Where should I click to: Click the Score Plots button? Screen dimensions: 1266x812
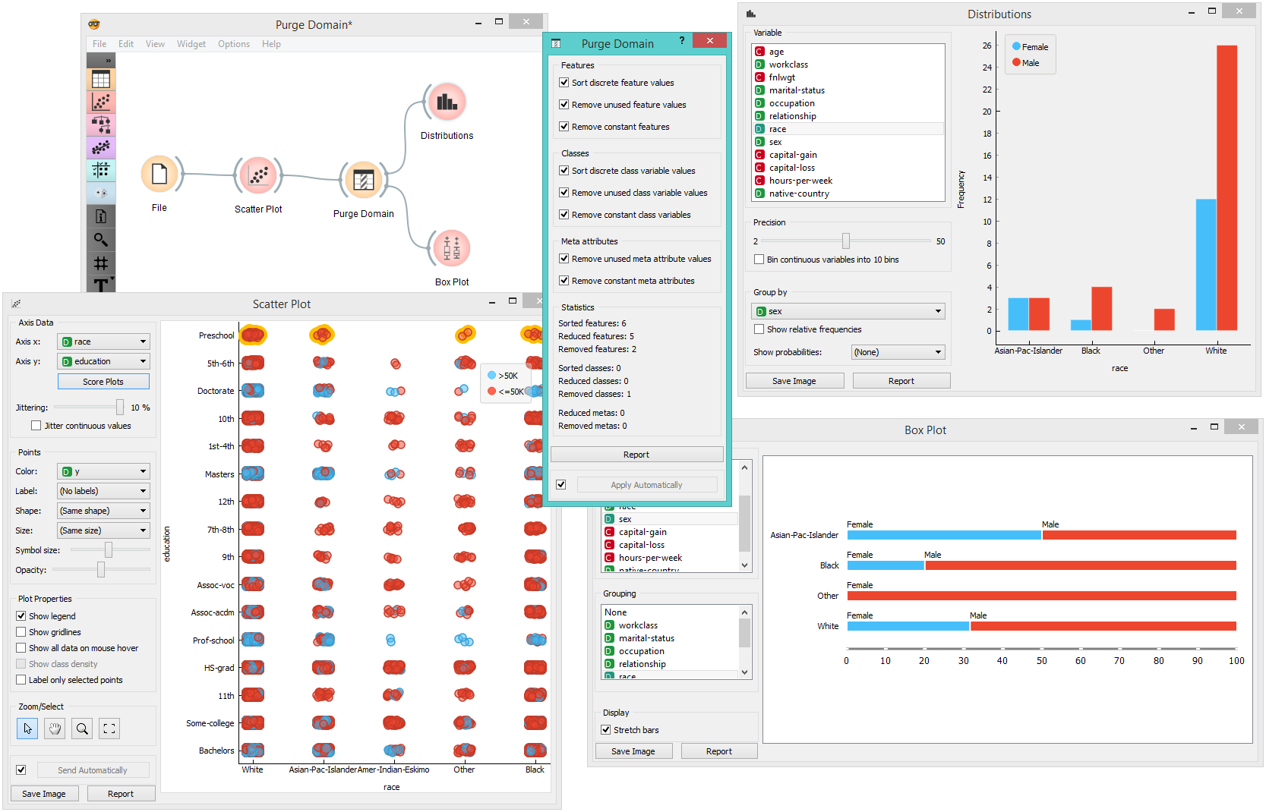click(103, 382)
